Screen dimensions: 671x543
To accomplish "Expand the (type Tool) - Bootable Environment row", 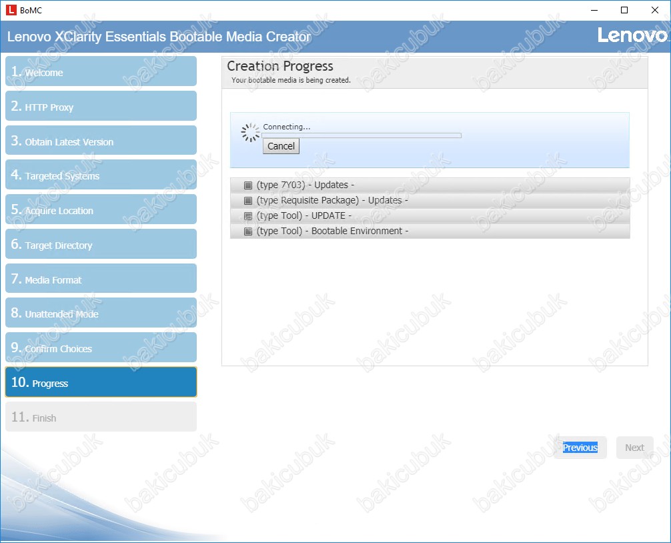I will [430, 231].
